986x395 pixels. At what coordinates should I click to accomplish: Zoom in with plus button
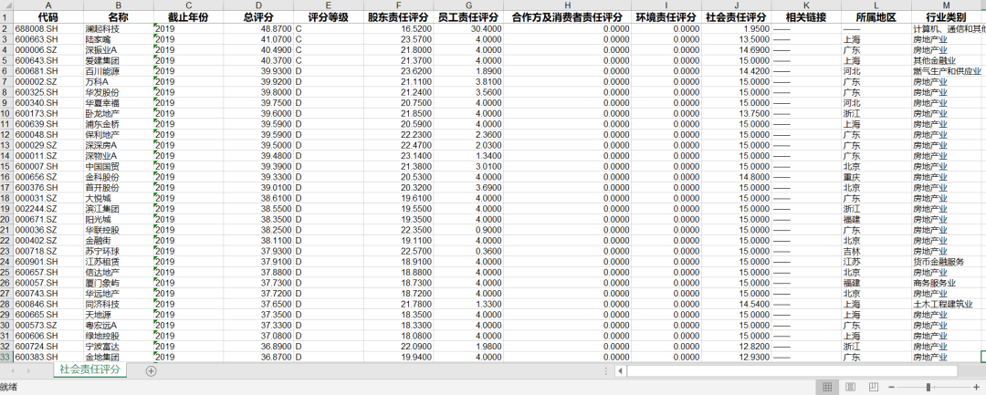coord(976,387)
